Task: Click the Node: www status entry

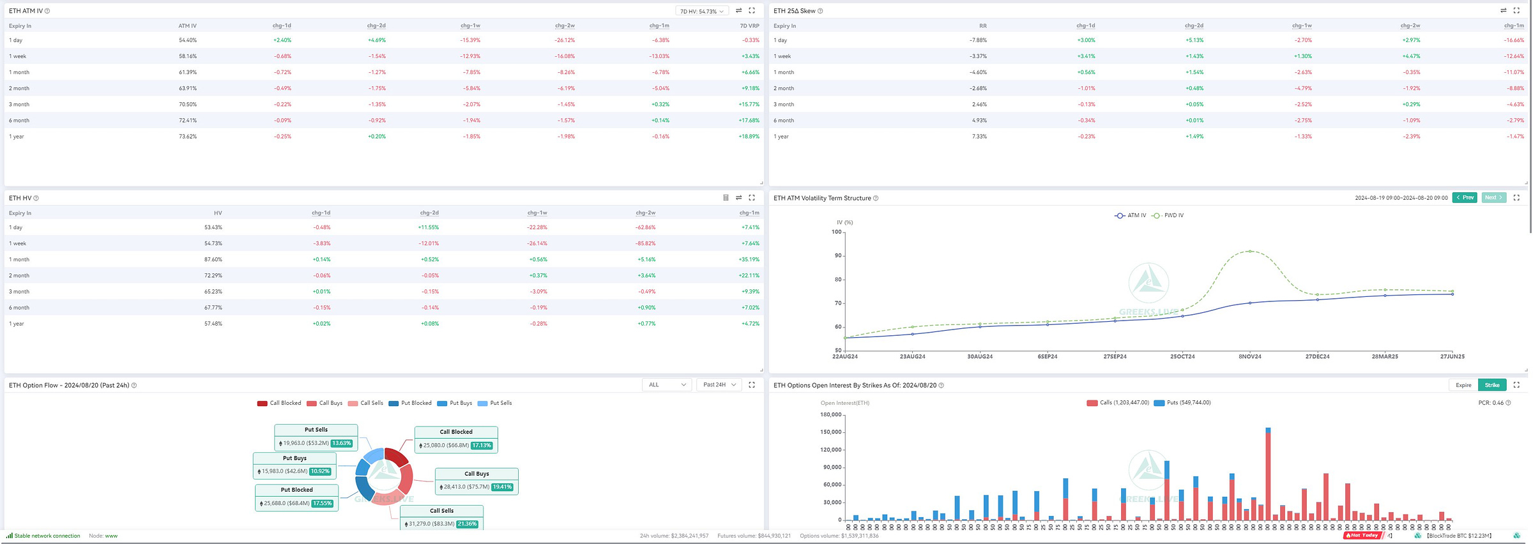Action: [x=103, y=536]
